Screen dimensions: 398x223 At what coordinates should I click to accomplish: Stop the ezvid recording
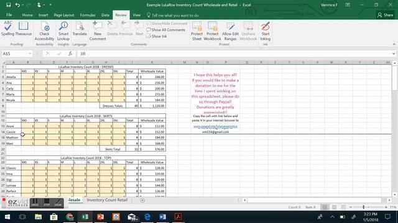[47, 203]
